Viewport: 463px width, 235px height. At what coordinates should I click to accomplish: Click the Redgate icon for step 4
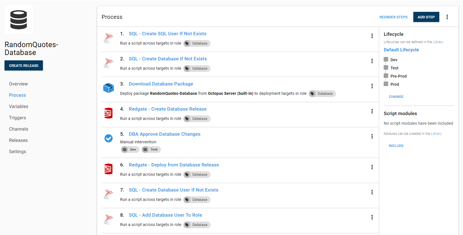(108, 113)
